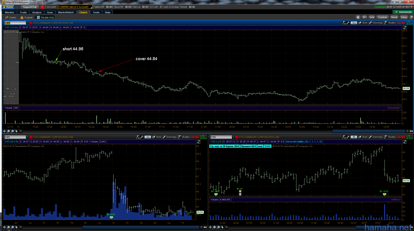This screenshot has width=414, height=231.
Task: Click the link wrench icon beside Grid
Action: pos(364,17)
